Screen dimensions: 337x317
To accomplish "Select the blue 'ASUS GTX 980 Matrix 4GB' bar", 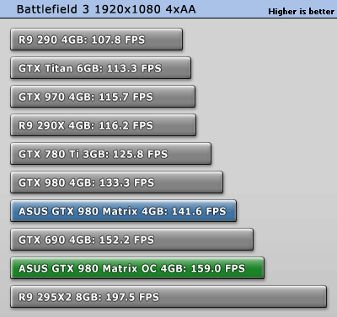I will tap(124, 211).
